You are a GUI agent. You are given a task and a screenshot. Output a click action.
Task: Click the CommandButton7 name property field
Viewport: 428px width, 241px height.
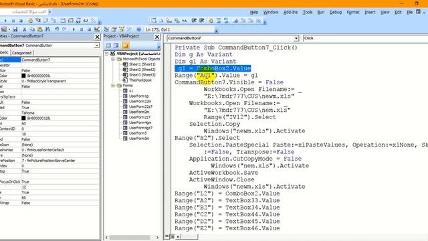click(61, 60)
